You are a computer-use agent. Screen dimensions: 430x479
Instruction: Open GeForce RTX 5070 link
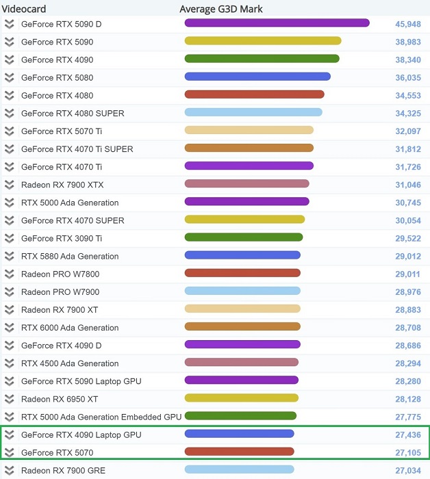coord(57,453)
